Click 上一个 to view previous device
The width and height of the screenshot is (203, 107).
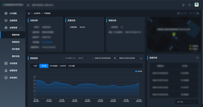point(182,13)
